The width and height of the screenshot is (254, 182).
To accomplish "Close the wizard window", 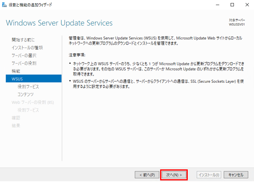I will pos(247,5).
